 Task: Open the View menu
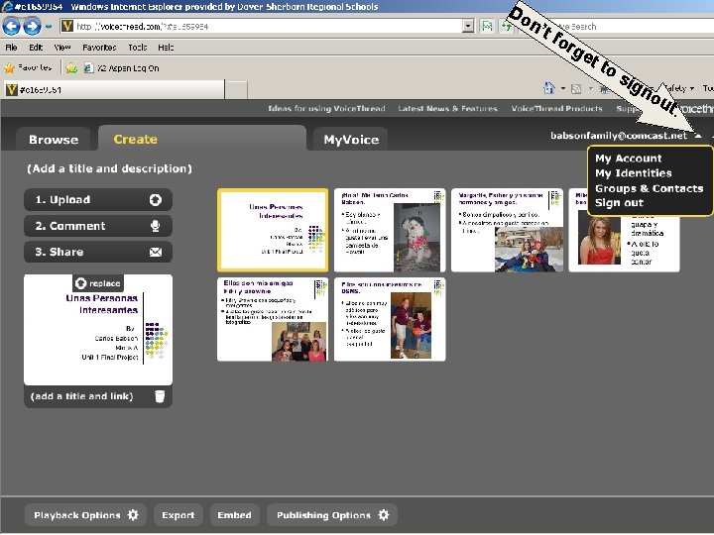(61, 48)
